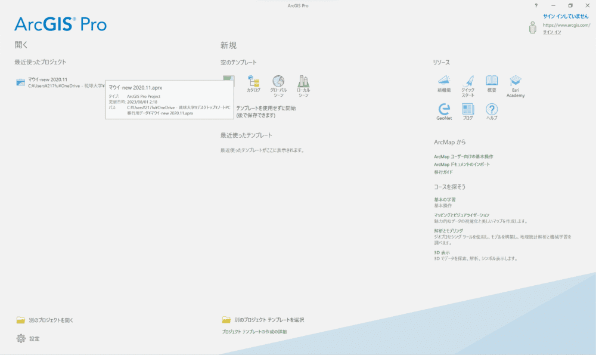Click folder icon for 別のプロジェクト テンプレートを選択

pos(226,320)
